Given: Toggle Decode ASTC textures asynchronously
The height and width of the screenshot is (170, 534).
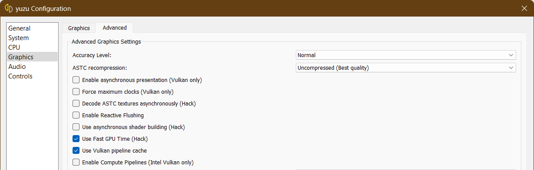Looking at the screenshot, I should pyautogui.click(x=76, y=104).
